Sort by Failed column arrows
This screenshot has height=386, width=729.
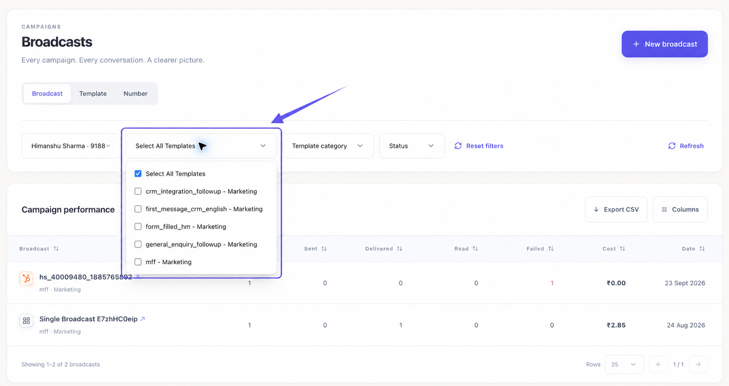(551, 249)
